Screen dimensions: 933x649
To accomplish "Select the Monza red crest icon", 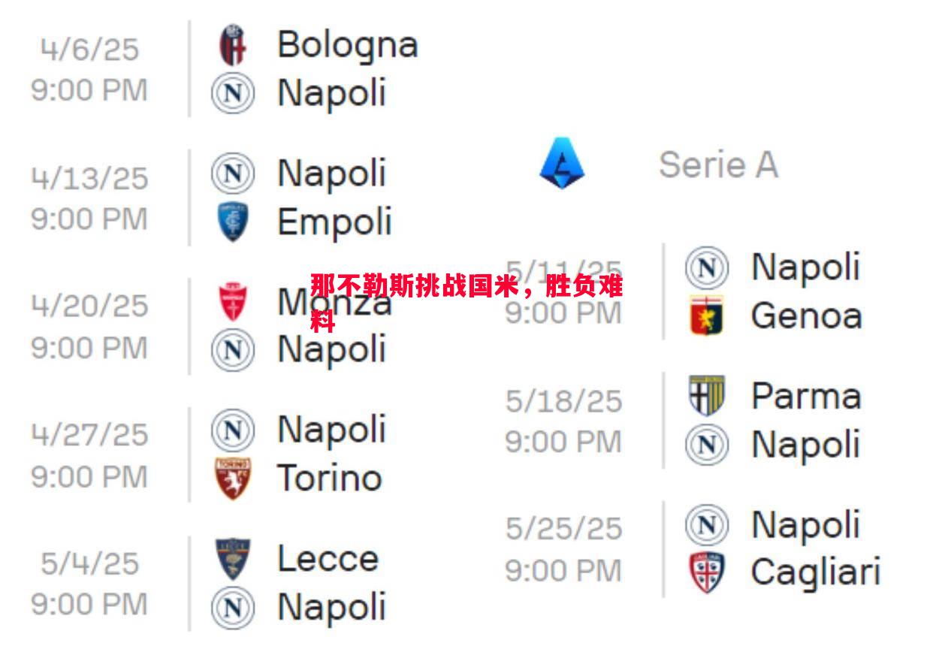I will pyautogui.click(x=232, y=302).
